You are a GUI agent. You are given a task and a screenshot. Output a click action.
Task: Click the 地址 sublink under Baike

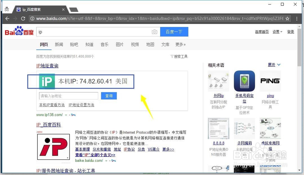(117, 149)
